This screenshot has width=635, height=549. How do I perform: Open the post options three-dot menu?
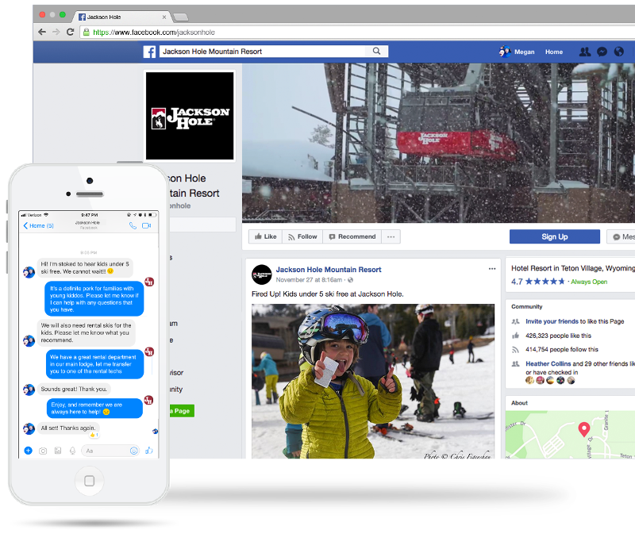pos(492,269)
